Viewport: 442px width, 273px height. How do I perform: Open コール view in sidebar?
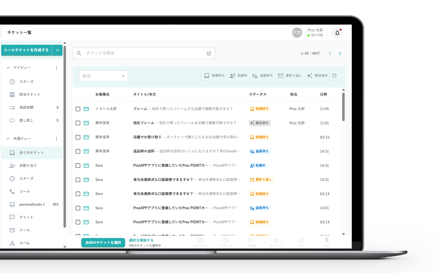point(32,191)
